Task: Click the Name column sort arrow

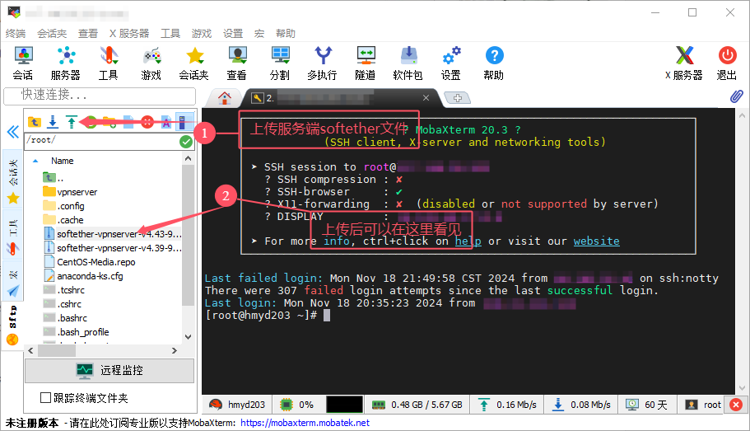Action: click(35, 161)
